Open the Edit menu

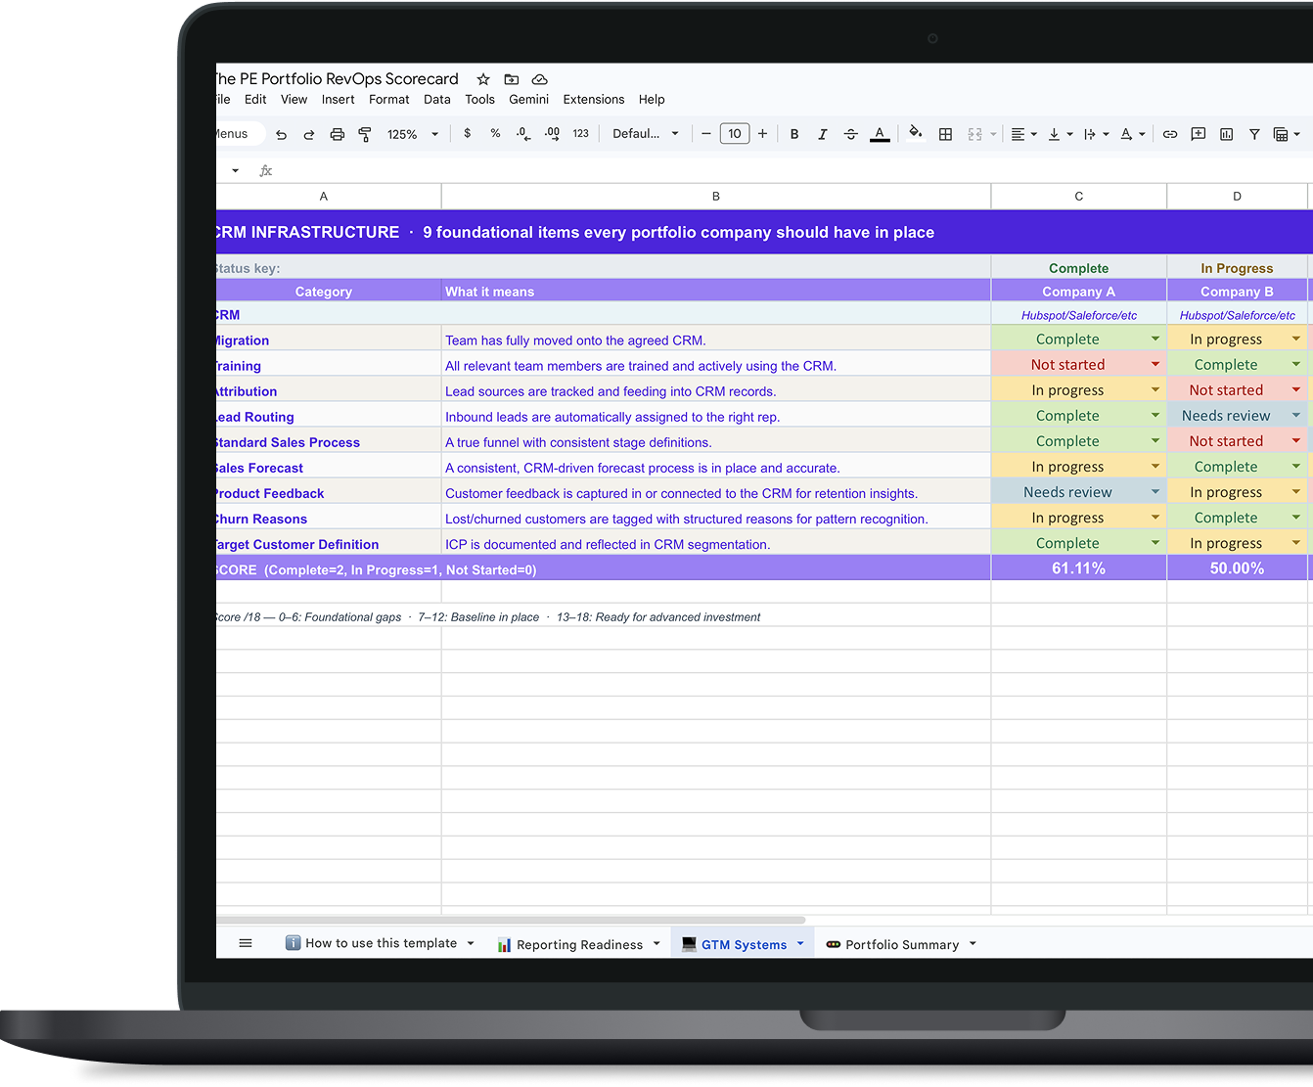(x=255, y=100)
